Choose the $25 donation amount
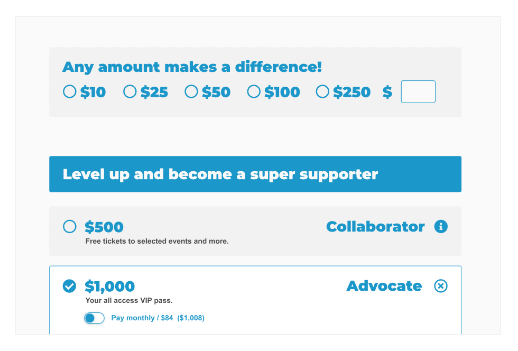This screenshot has width=518, height=351. pyautogui.click(x=130, y=91)
